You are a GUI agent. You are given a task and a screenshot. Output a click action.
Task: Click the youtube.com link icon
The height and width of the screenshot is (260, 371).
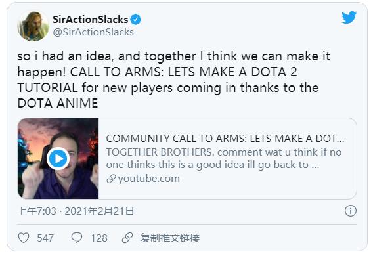(x=111, y=179)
